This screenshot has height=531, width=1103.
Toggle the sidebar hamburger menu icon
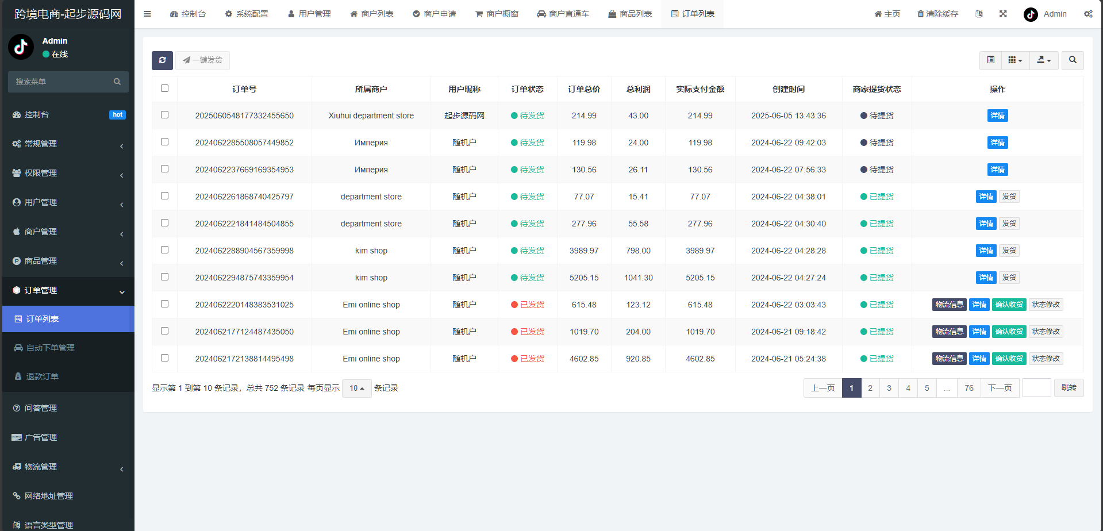[147, 14]
